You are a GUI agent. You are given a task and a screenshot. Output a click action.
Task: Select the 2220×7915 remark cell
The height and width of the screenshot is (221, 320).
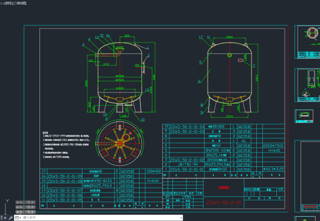click(273, 146)
